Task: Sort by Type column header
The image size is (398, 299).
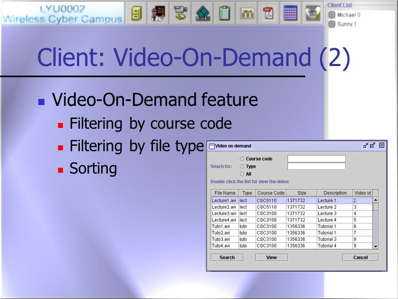Action: coord(247,193)
